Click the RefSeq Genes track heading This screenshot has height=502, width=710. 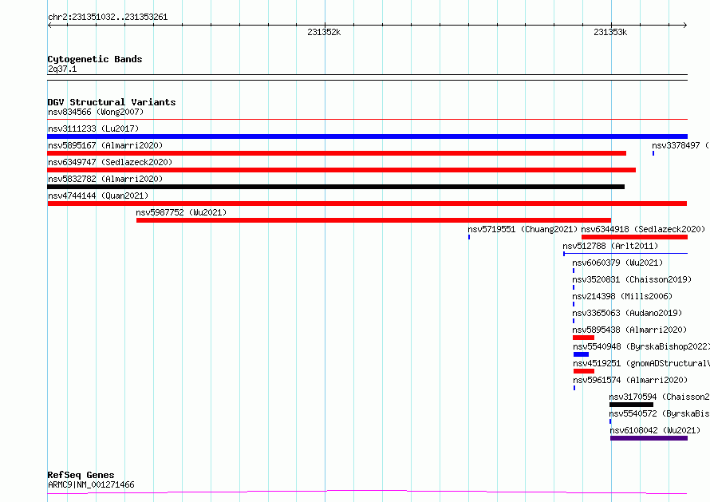point(81,475)
